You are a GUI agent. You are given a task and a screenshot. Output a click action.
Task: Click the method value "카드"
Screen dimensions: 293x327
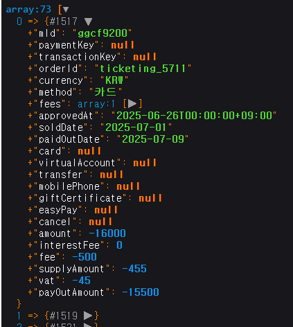click(x=105, y=92)
